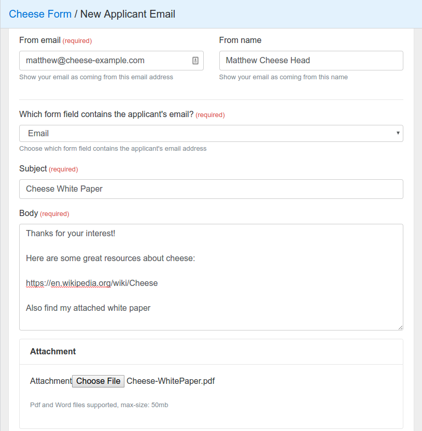This screenshot has width=422, height=431.
Task: Click the 'Subject' field label
Action: pos(33,169)
